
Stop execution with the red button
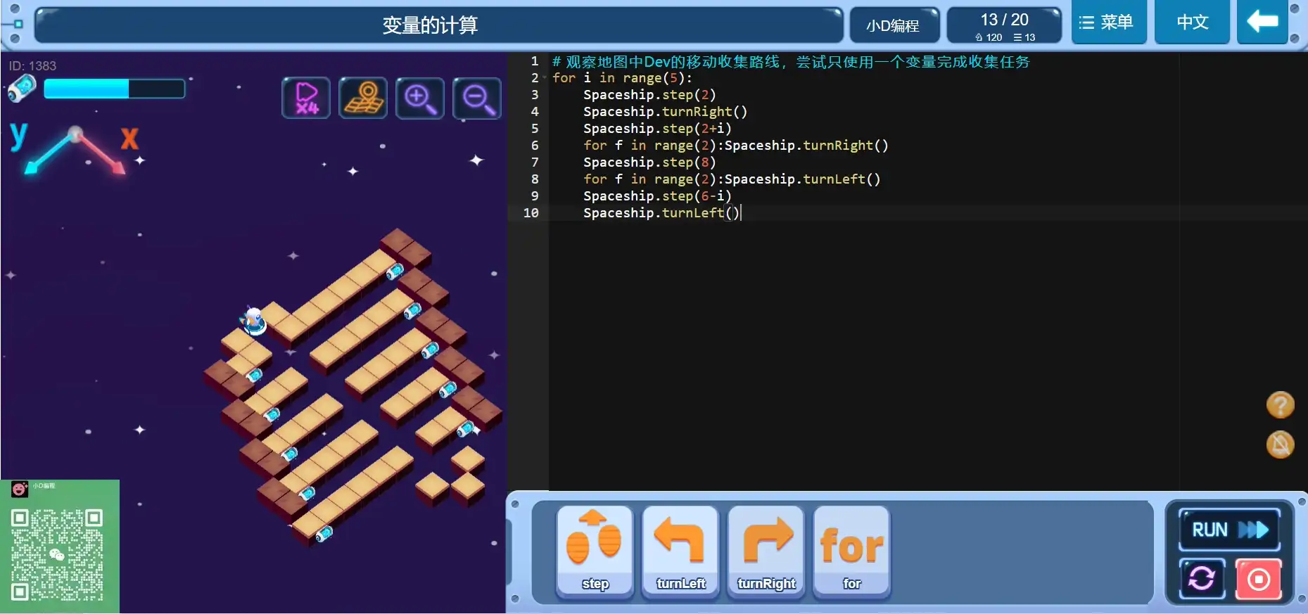click(1258, 579)
